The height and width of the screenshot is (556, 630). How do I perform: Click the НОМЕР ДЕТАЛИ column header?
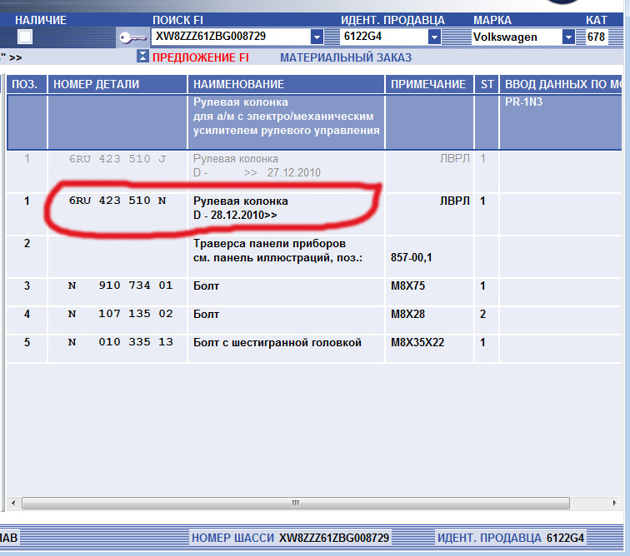pyautogui.click(x=96, y=84)
